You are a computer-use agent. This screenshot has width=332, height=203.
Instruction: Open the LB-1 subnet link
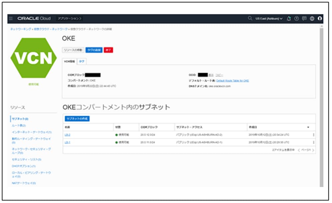(x=67, y=142)
